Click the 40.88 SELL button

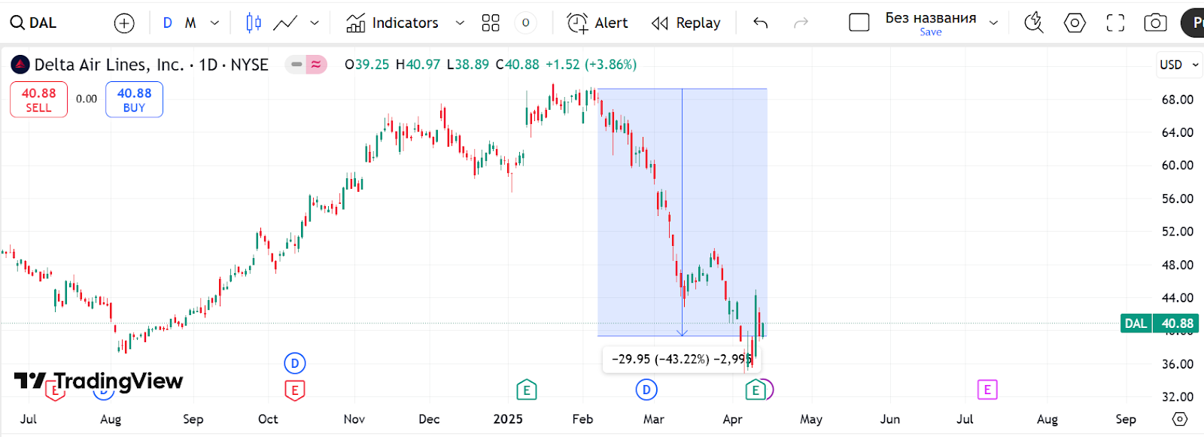coord(38,99)
